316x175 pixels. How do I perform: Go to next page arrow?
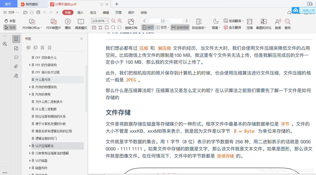pyautogui.click(x=187, y=21)
